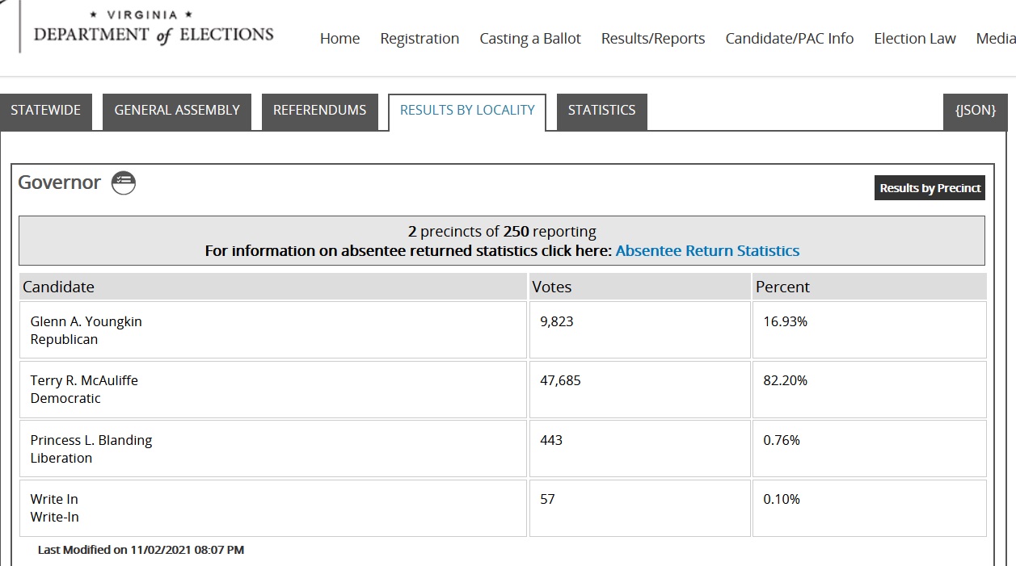This screenshot has height=566, width=1016.
Task: Go to Home in navigation
Action: (339, 39)
